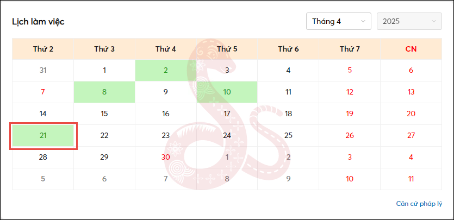
Task: Pick day 25 under Thứ 6
Action: 288,135
